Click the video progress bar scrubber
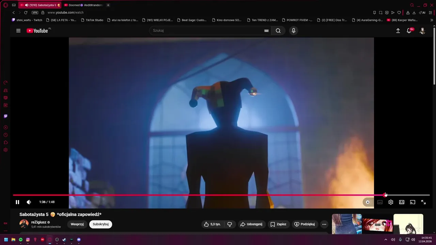This screenshot has height=245, width=436. click(x=385, y=195)
